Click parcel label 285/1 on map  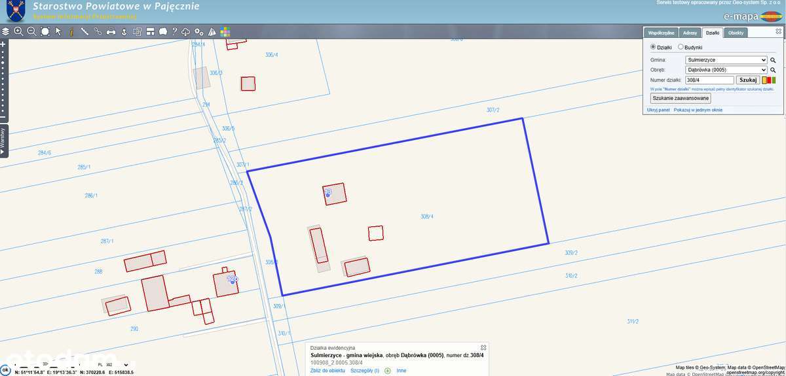pos(84,167)
